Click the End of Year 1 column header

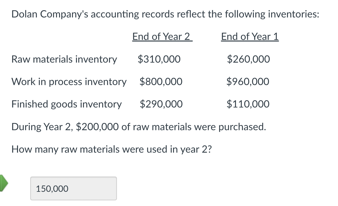point(249,37)
